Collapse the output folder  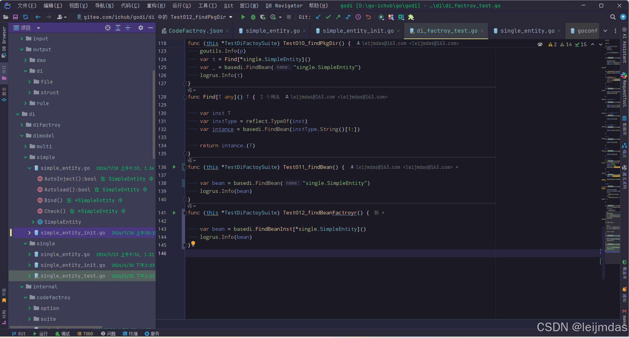[x=22, y=49]
